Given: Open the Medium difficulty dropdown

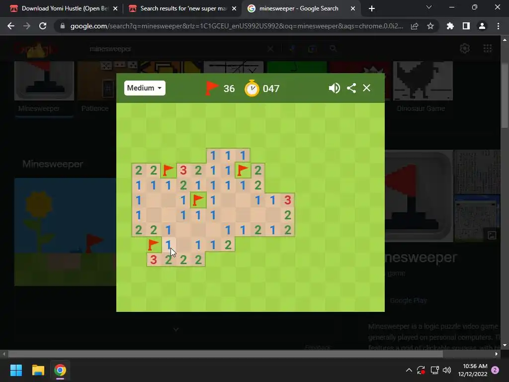Looking at the screenshot, I should tap(145, 88).
